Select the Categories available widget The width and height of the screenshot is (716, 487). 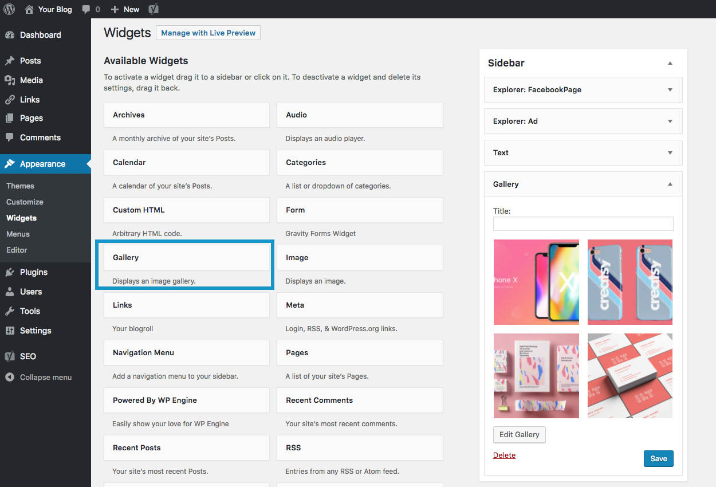[x=360, y=163]
